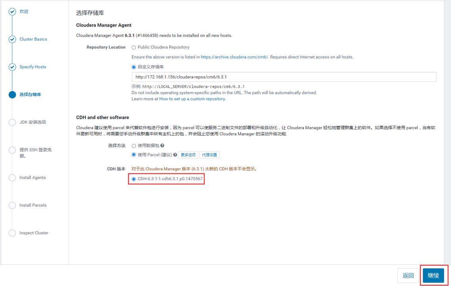
Task: Click the 欢迎 step checkmark icon
Action: [12, 11]
